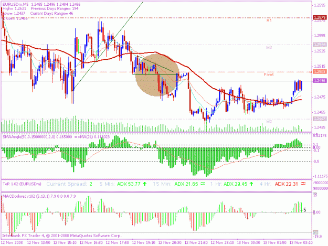Click the InterBank FX Trader 4 copyright text

[62, 236]
